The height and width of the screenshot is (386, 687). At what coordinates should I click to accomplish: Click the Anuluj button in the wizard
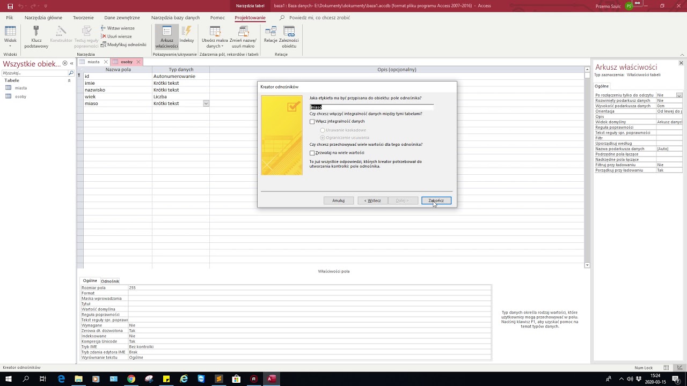click(x=339, y=201)
